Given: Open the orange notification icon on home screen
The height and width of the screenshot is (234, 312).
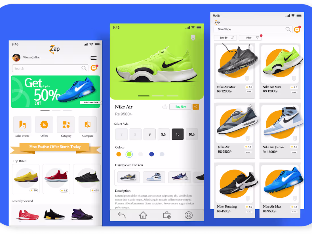Looking at the screenshot, I should click(94, 68).
